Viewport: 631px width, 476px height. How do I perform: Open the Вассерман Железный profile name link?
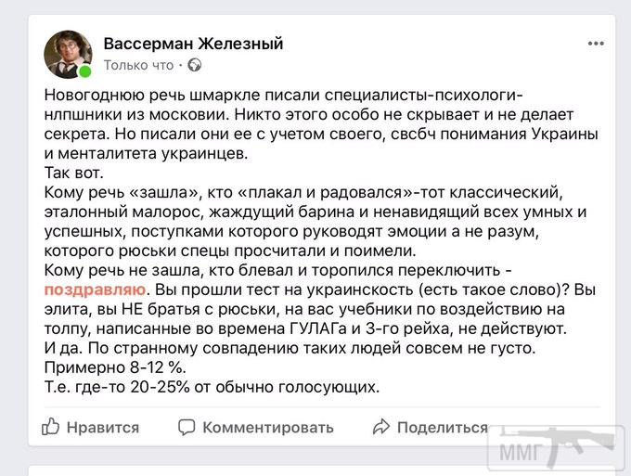(193, 44)
